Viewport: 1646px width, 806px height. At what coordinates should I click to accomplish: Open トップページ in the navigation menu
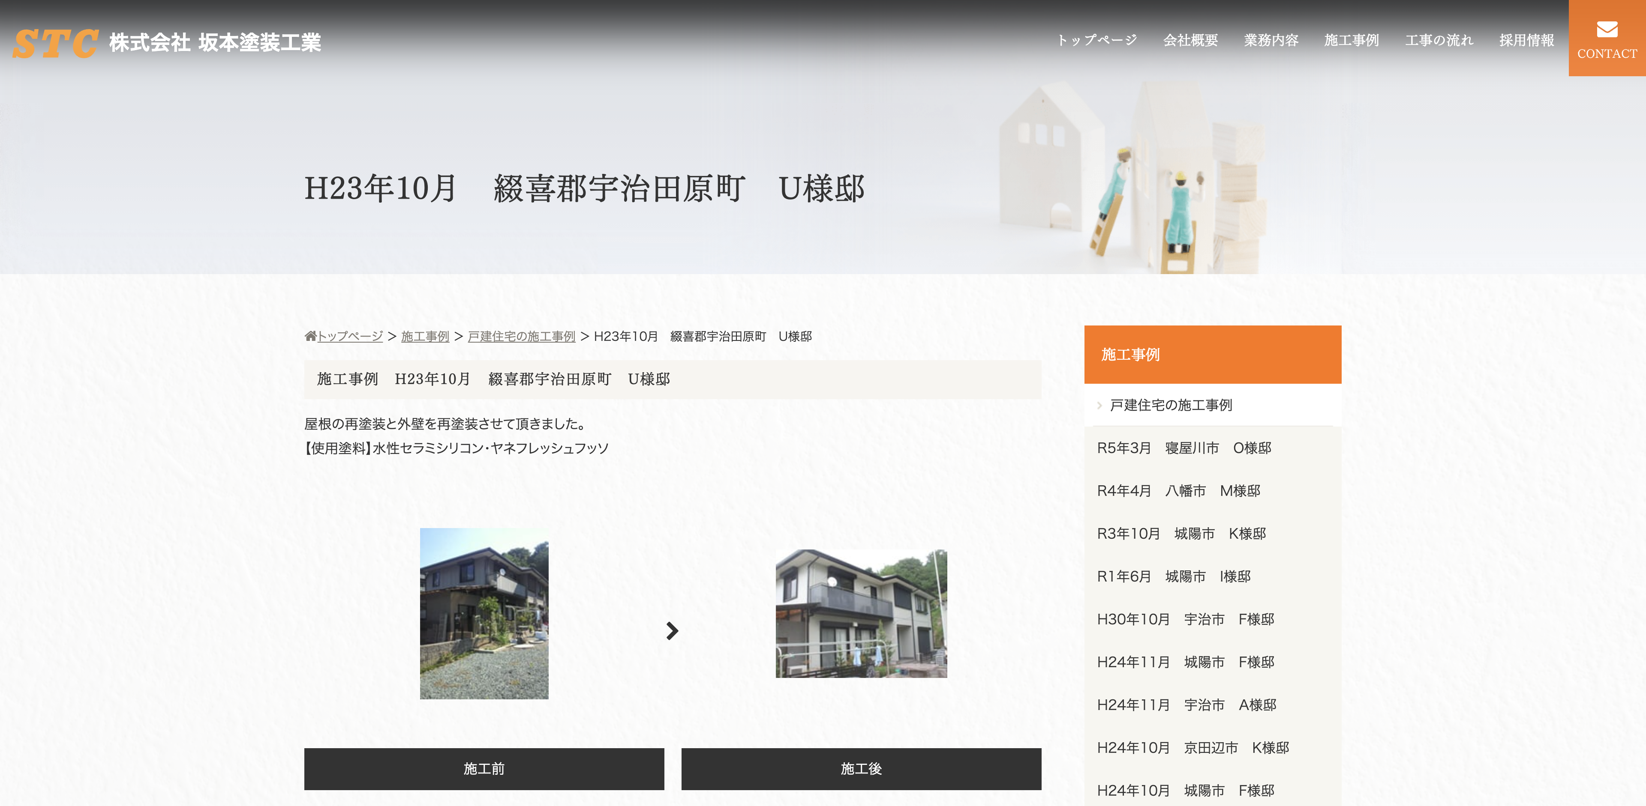coord(1096,40)
